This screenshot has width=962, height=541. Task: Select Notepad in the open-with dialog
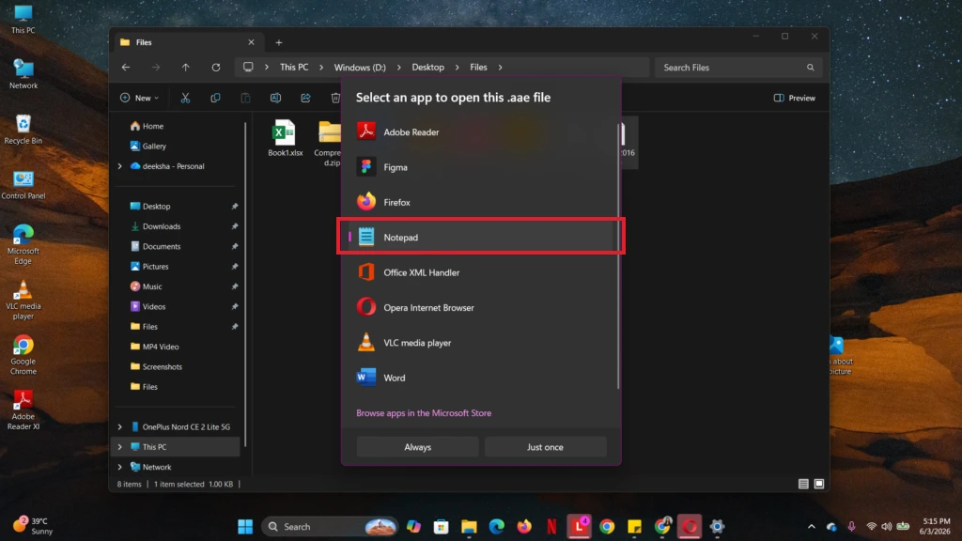(480, 237)
